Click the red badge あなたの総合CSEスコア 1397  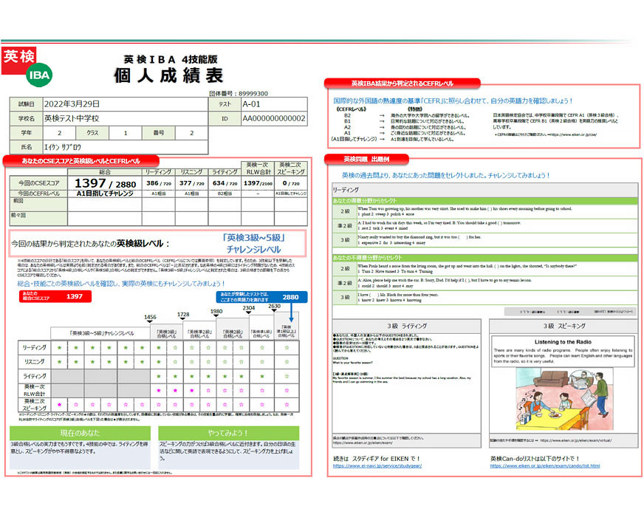pyautogui.click(x=55, y=296)
